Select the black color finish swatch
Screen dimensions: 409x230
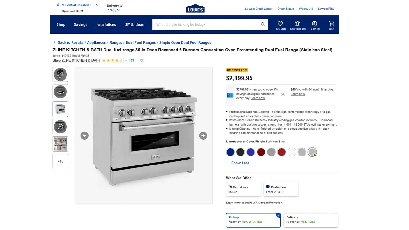point(241,152)
